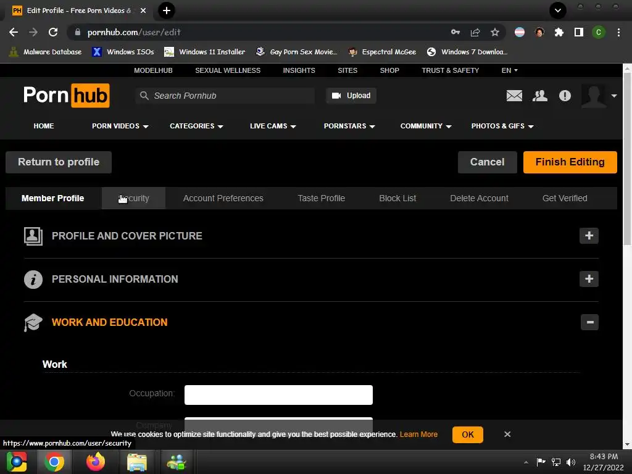Open the cookie Learn More link
Image resolution: width=632 pixels, height=474 pixels.
[x=418, y=434]
